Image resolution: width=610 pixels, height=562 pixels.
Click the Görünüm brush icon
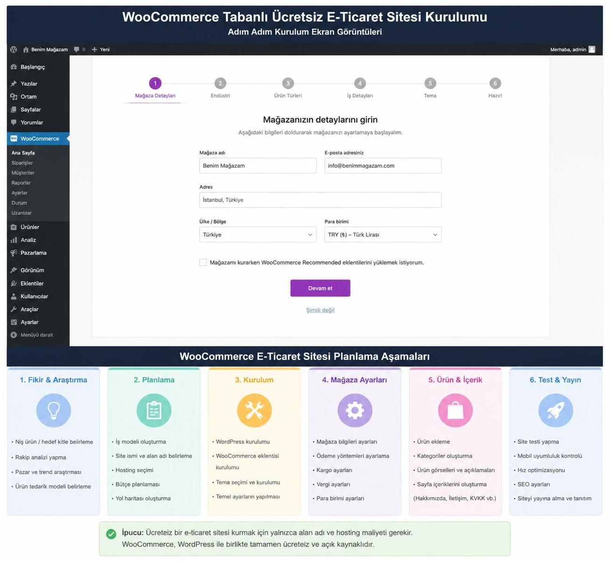[x=14, y=270]
